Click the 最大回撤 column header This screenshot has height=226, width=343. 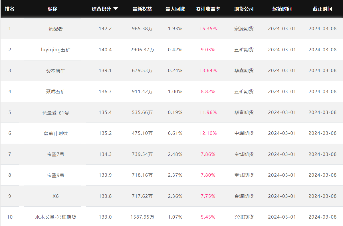pyautogui.click(x=175, y=9)
